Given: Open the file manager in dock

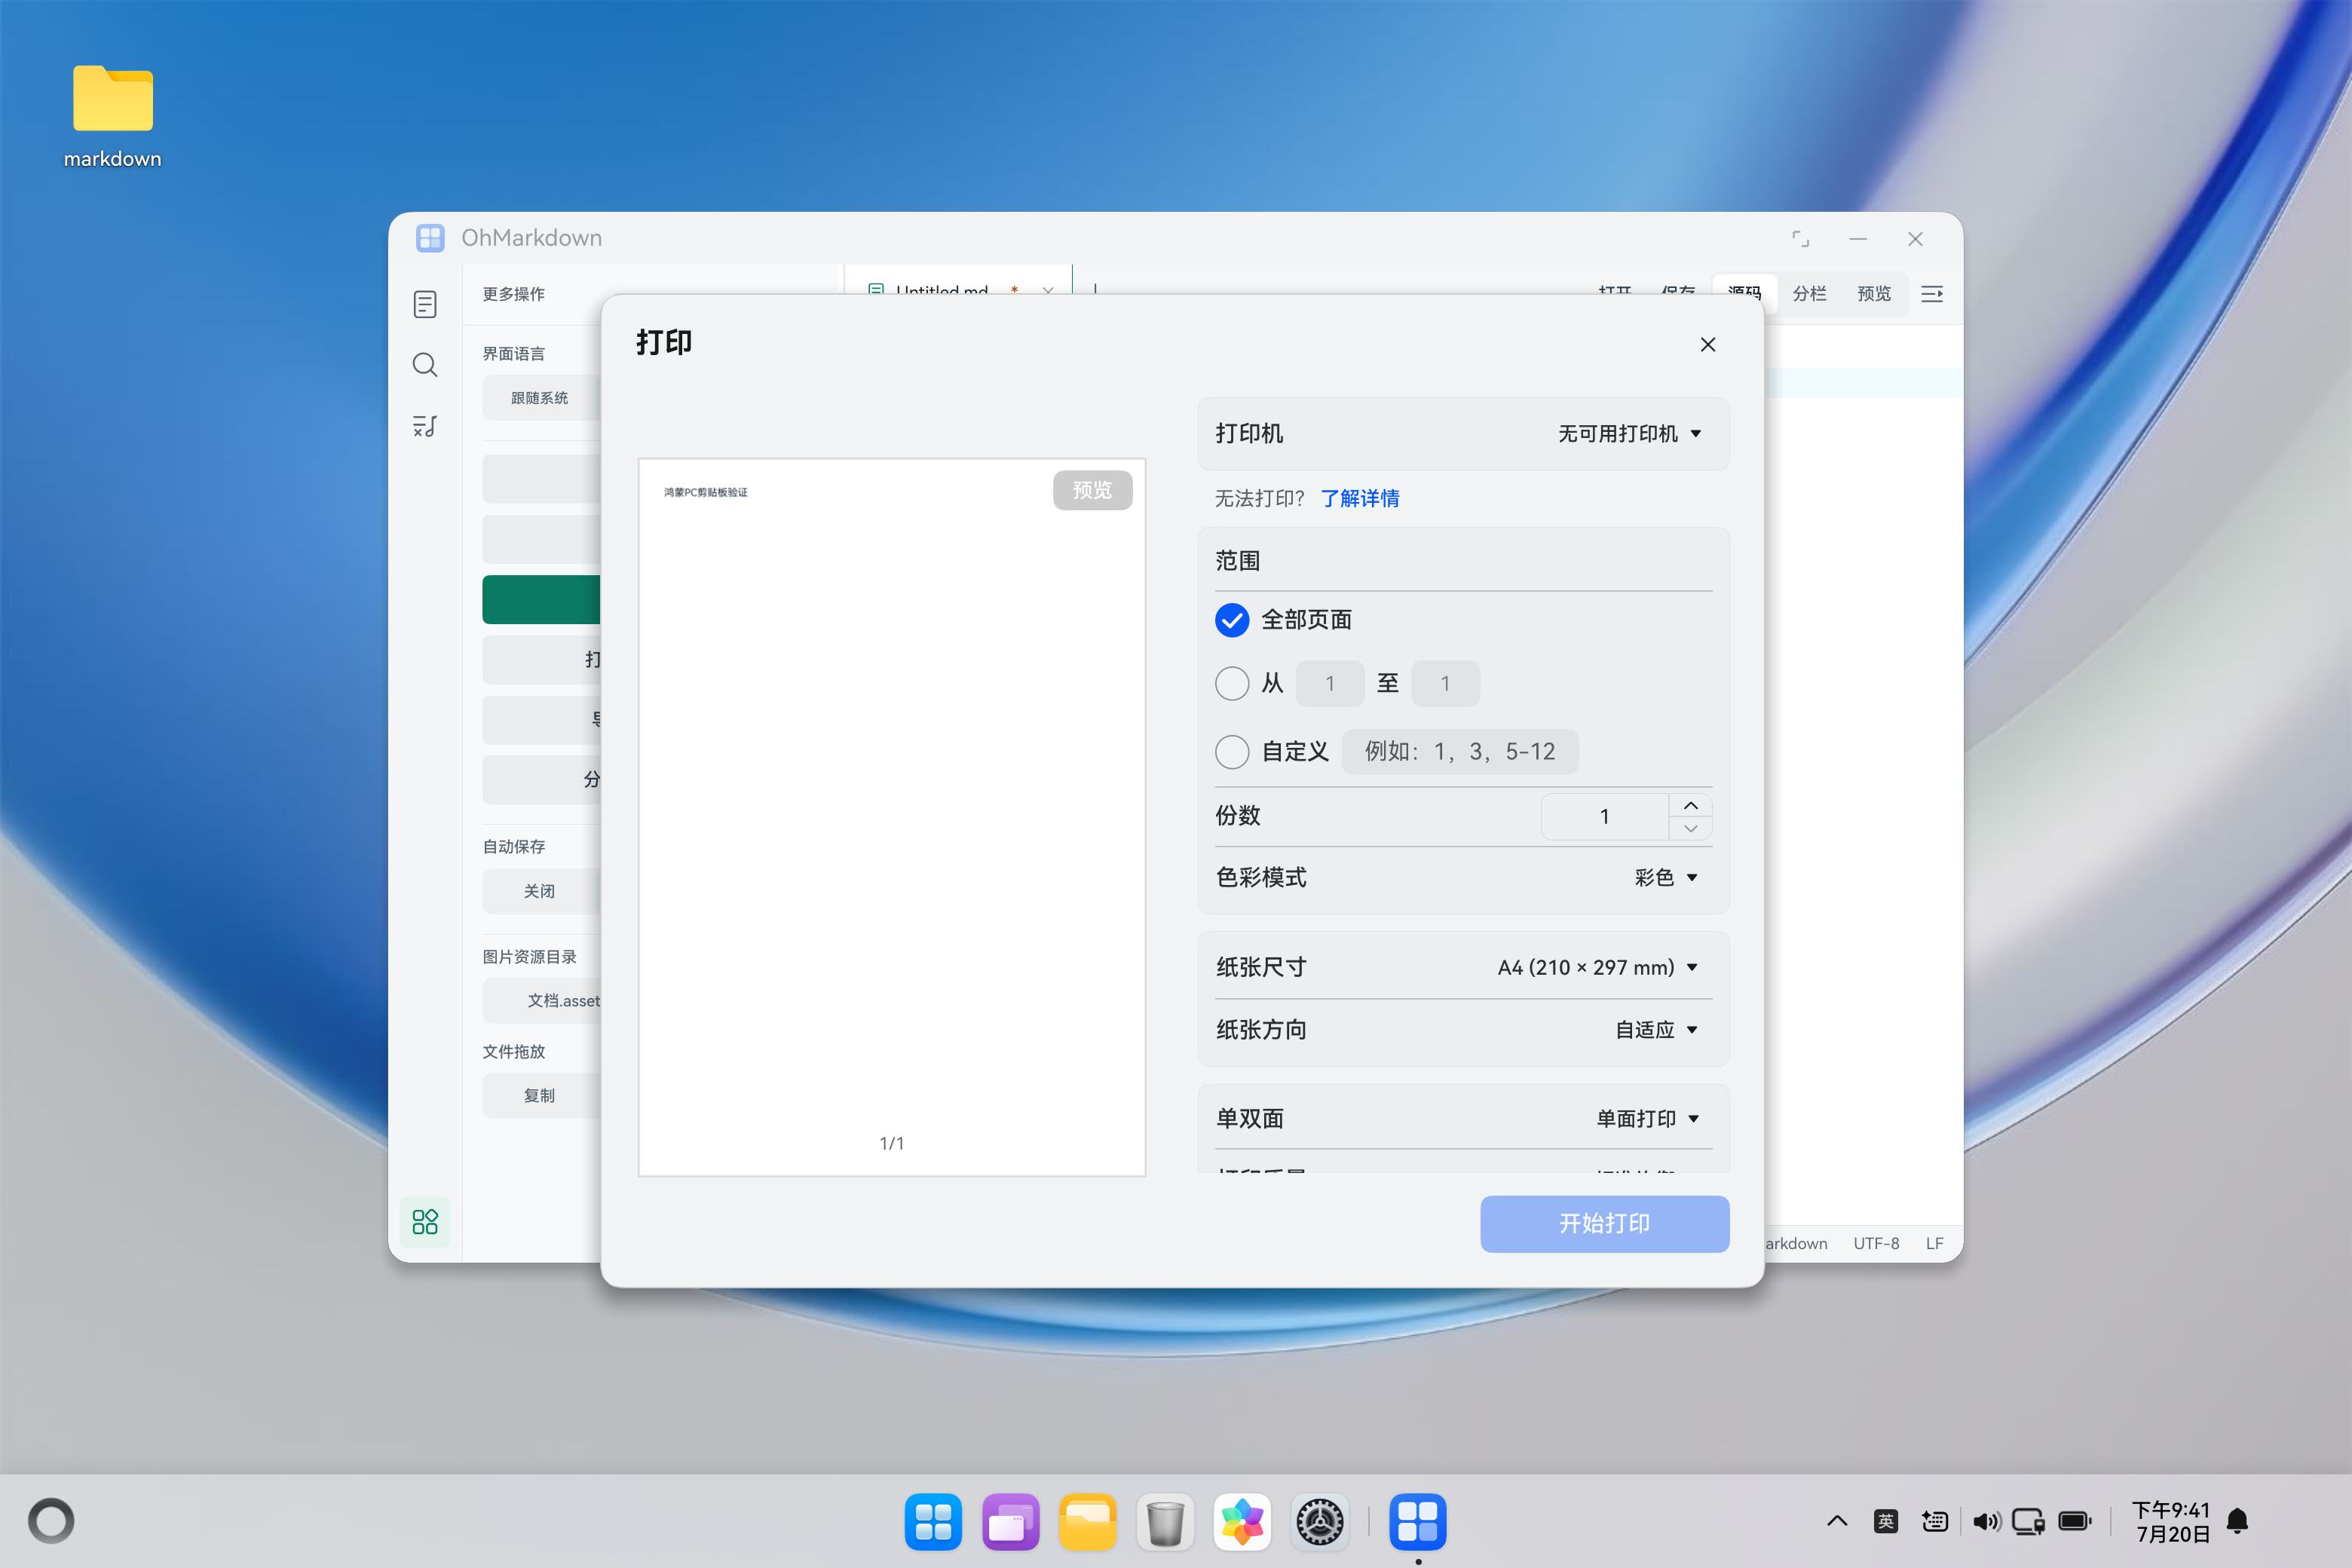Looking at the screenshot, I should point(1087,1522).
